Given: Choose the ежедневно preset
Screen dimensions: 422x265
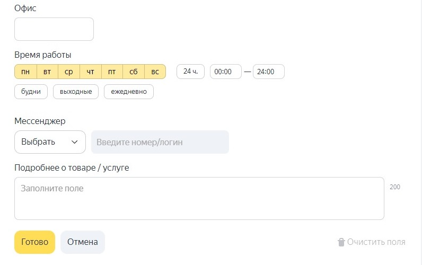Looking at the screenshot, I should click(129, 92).
